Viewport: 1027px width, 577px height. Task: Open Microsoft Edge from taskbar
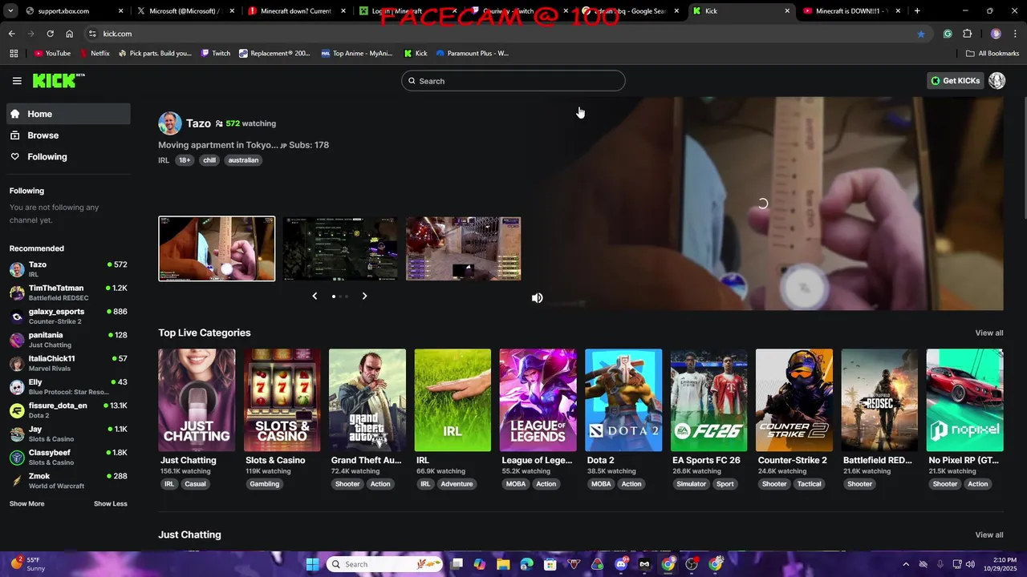pyautogui.click(x=526, y=564)
